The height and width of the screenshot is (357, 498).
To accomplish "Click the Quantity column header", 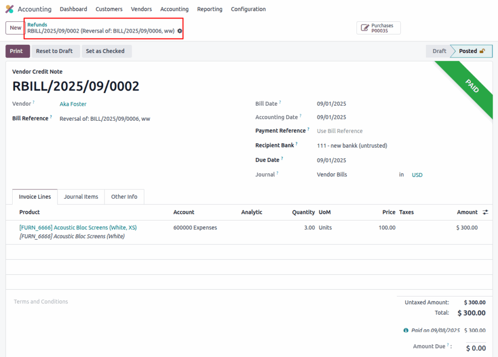I will tap(303, 212).
